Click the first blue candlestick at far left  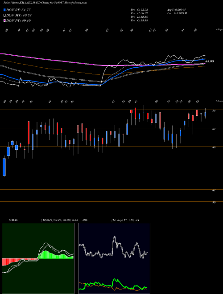(x=4, y=167)
